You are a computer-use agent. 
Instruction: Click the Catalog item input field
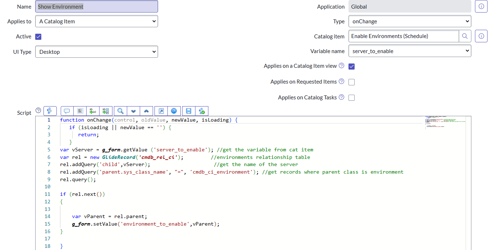404,36
